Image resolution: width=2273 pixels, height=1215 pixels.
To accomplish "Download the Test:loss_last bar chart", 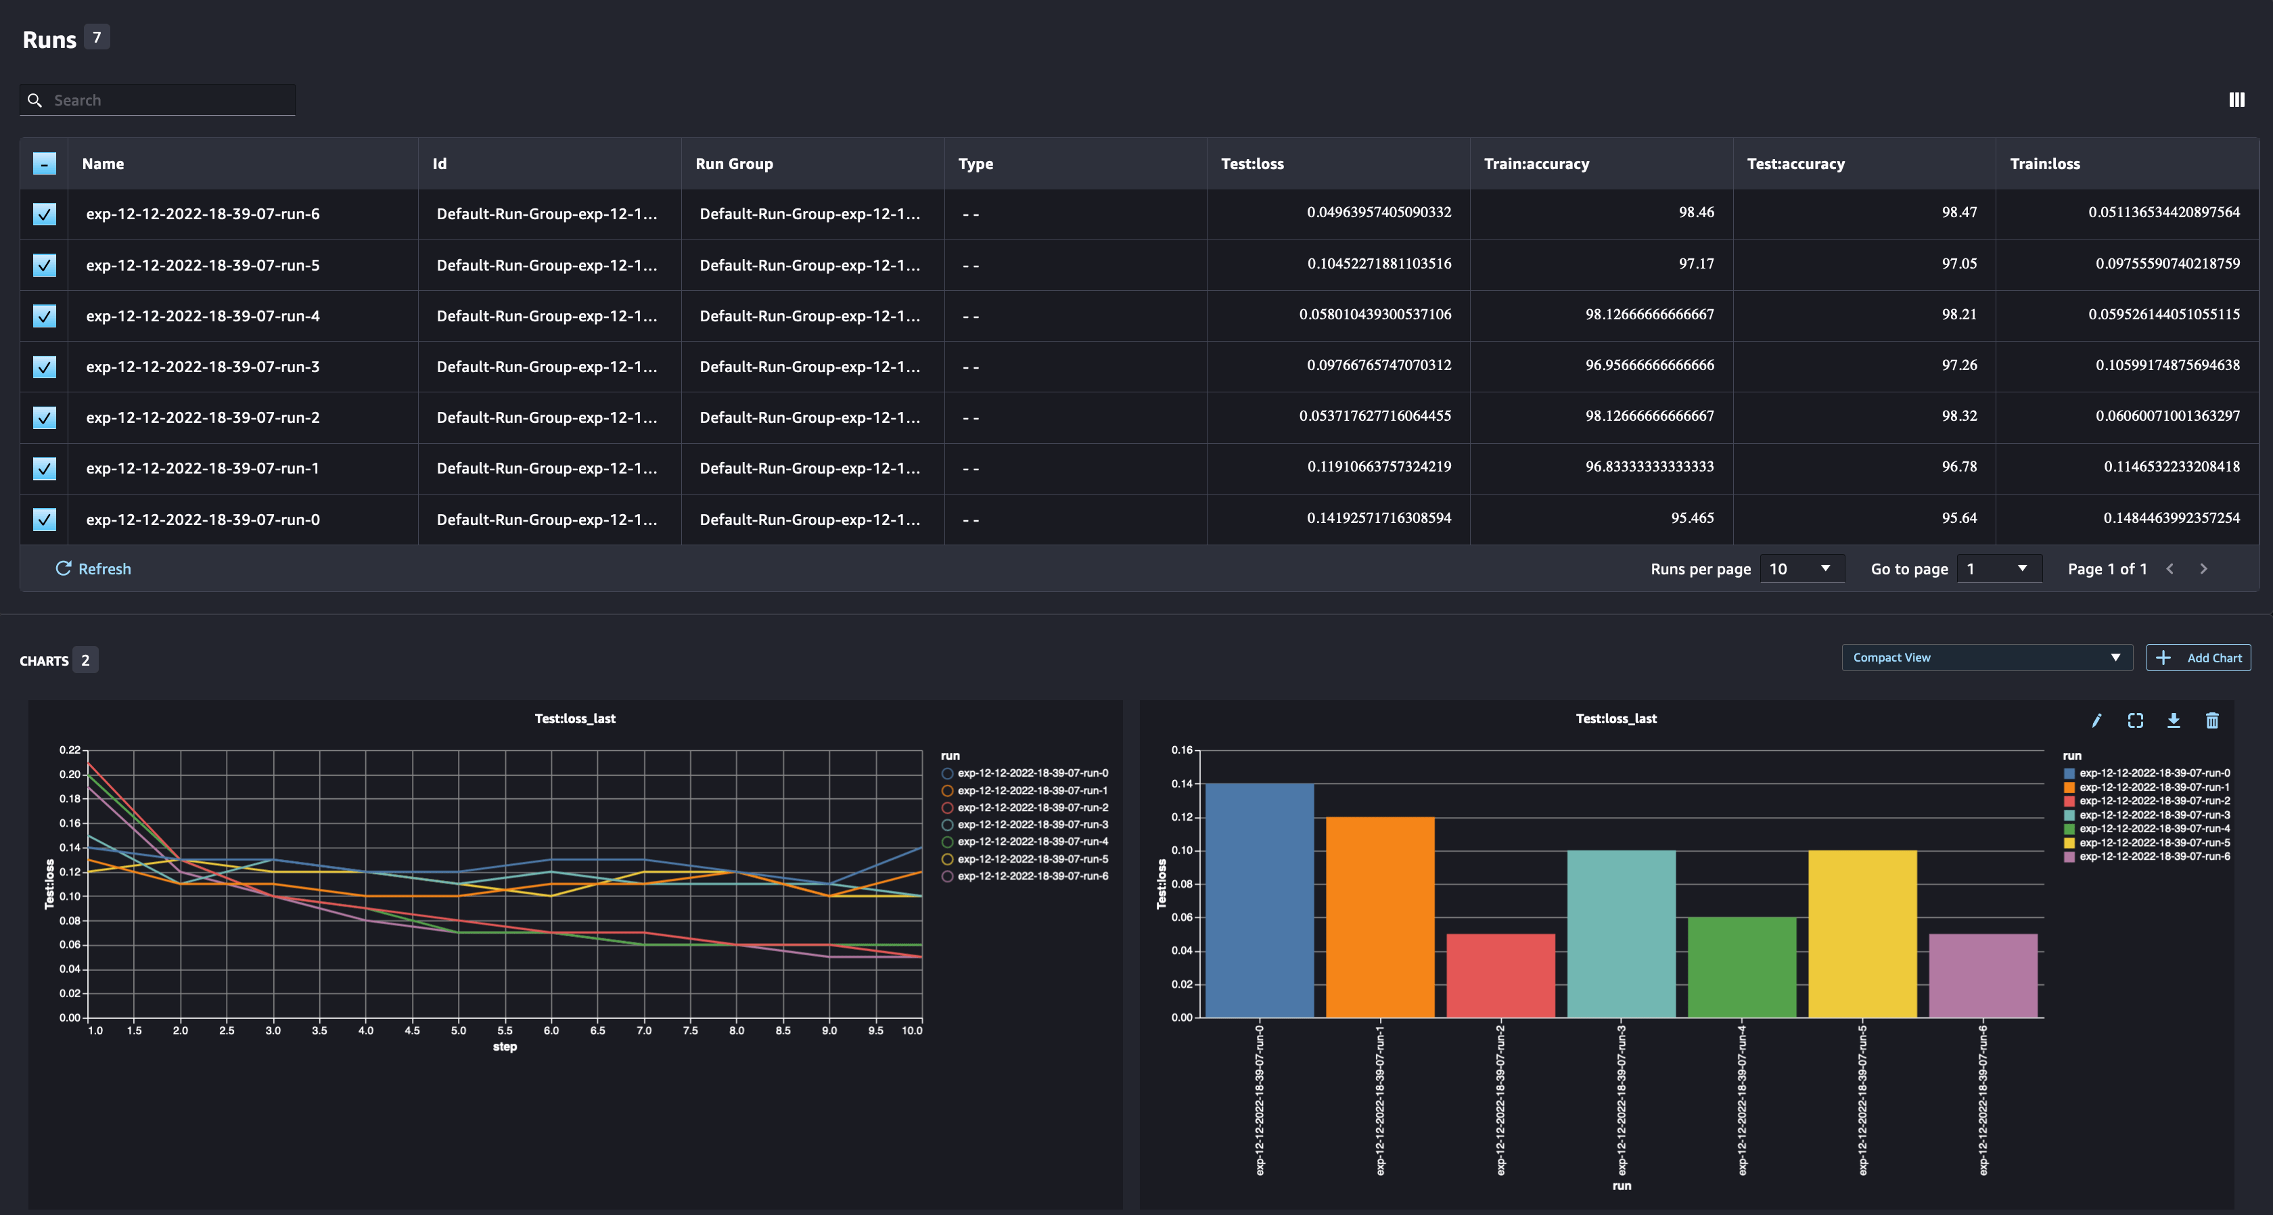I will click(x=2174, y=721).
